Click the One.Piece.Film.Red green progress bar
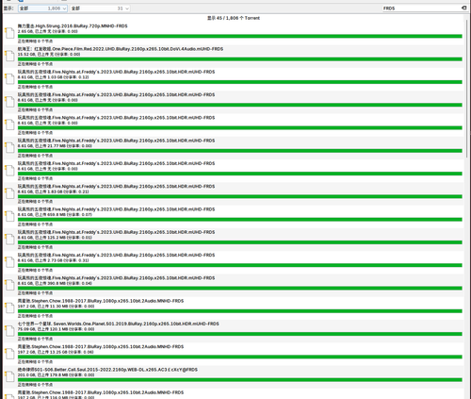 (x=240, y=59)
